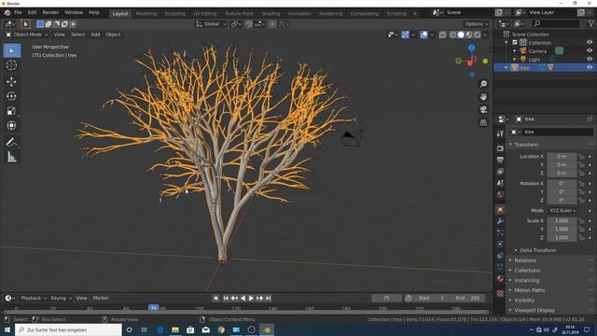Open rotation Mode XYZ Euler dropdown
The width and height of the screenshot is (597, 336).
(x=562, y=210)
